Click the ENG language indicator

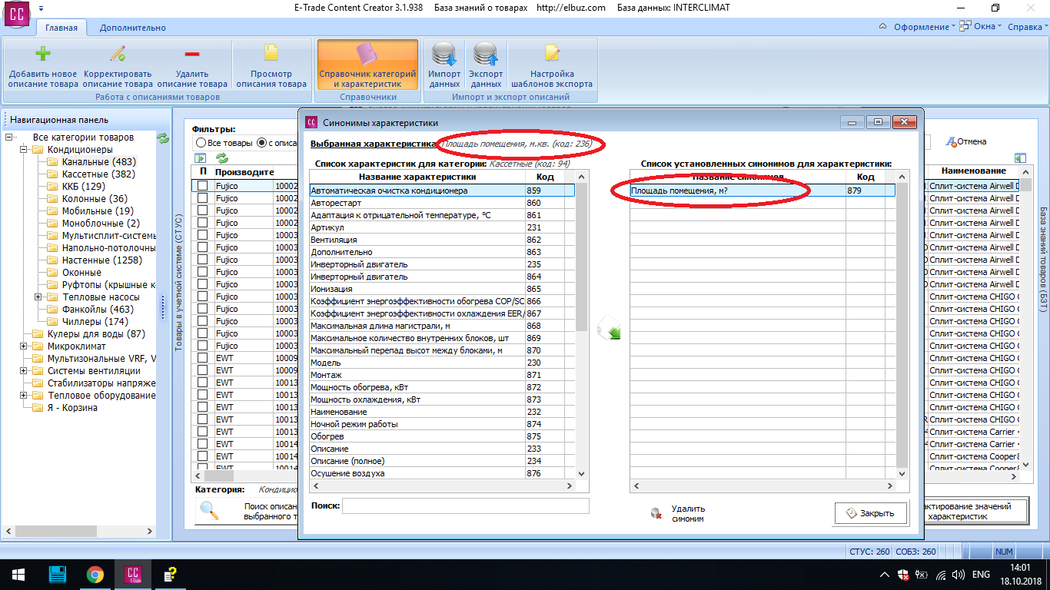point(981,575)
